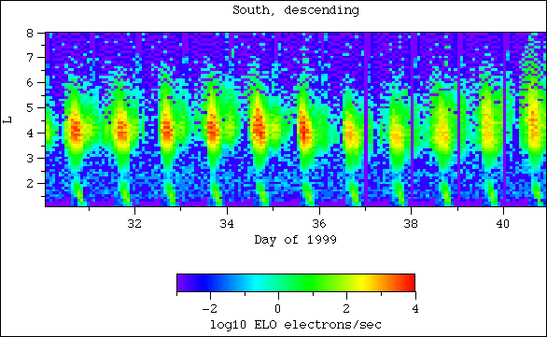Click the x-axis tick label "34"
Viewport: 547px width, 337px height.
point(227,224)
